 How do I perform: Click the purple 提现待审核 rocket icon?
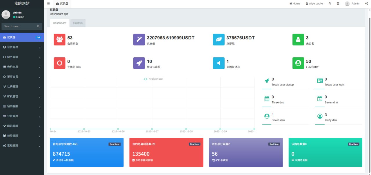click(x=139, y=63)
